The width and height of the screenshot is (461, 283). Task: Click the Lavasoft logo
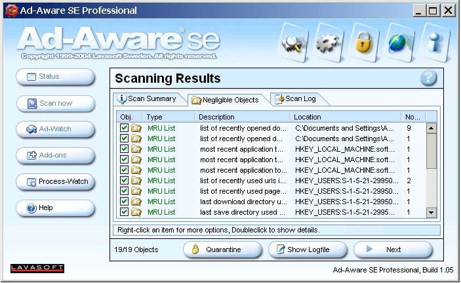[x=37, y=268]
